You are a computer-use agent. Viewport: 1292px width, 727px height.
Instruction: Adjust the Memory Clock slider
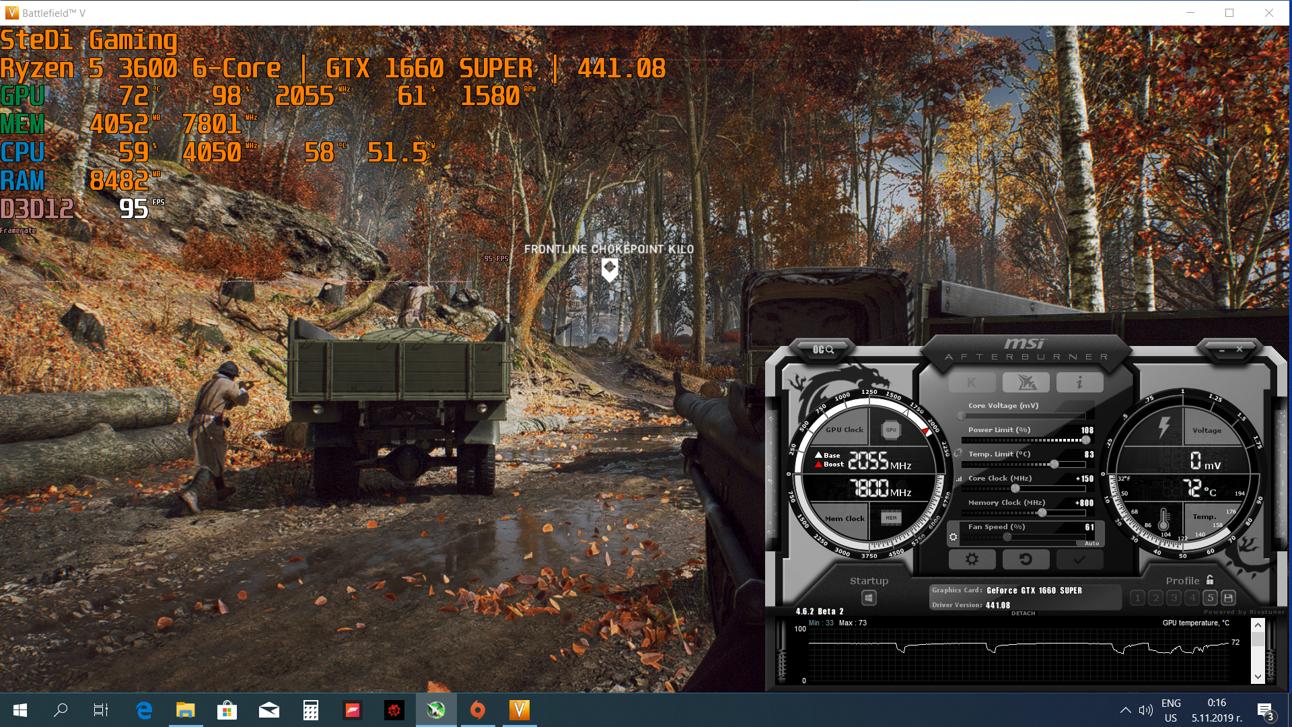(1023, 513)
